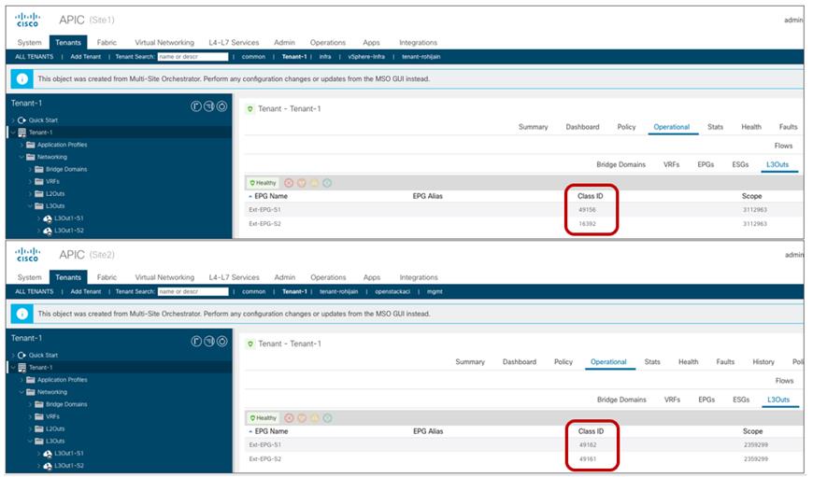Viewport: 813px width, 477px height.
Task: Open the Integrations menu in Site2 APIC
Action: (x=419, y=277)
